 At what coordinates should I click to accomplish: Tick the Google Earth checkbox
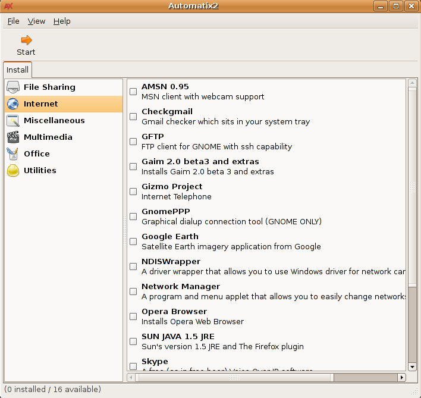133,242
